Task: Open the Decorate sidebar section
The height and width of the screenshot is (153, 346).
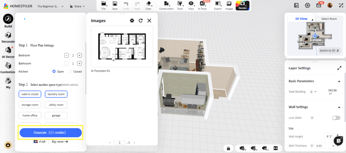Action: [8, 37]
